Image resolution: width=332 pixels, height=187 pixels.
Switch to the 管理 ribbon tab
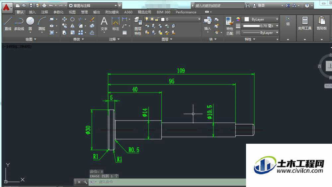point(84,12)
